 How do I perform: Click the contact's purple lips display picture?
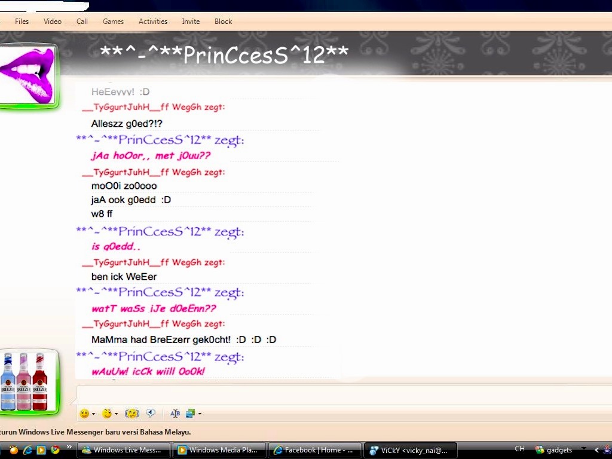point(27,75)
